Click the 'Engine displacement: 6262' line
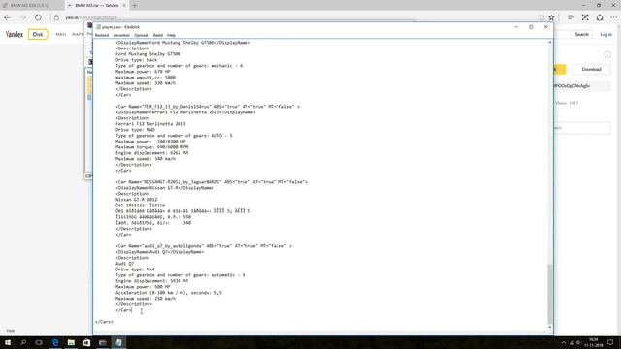The height and width of the screenshot is (349, 621). (152, 153)
